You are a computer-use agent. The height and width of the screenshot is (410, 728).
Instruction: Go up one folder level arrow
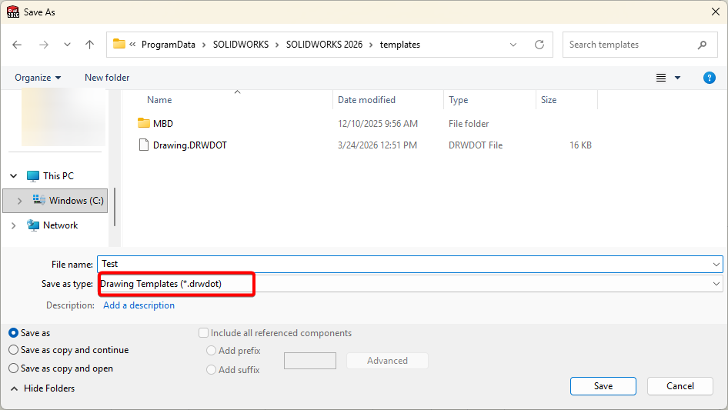click(x=89, y=45)
